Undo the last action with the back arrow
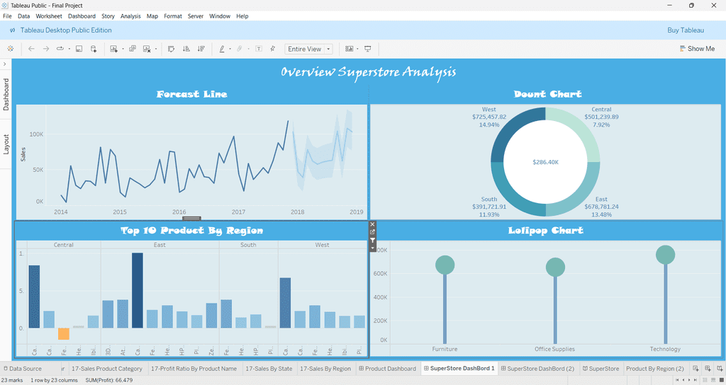Viewport: 726px width, 385px height. click(x=31, y=49)
